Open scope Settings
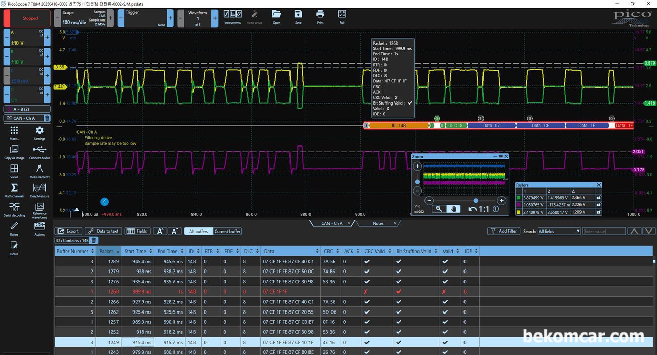657x355 pixels. (40, 133)
